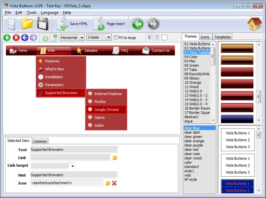Enable the Fit to large checkbox

pos(116,38)
